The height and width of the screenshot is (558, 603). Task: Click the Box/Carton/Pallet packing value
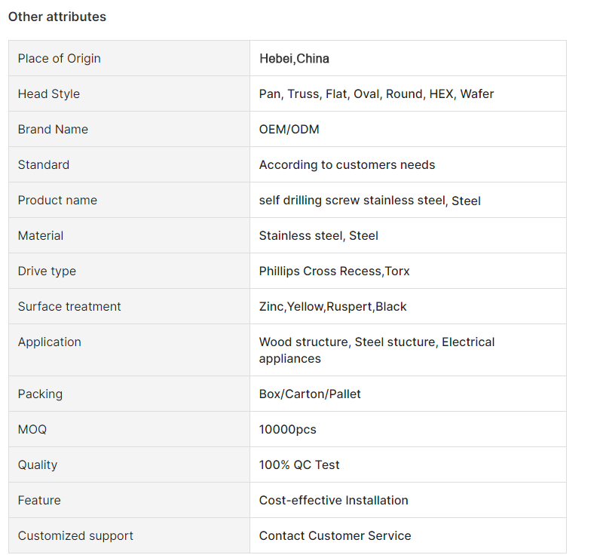pyautogui.click(x=310, y=394)
